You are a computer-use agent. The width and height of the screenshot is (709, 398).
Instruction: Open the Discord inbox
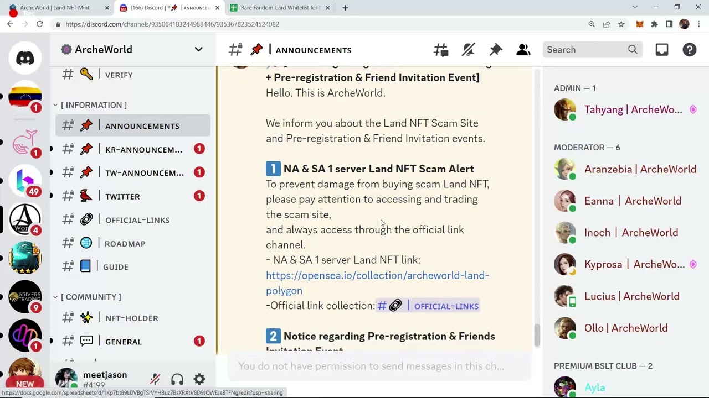click(662, 50)
